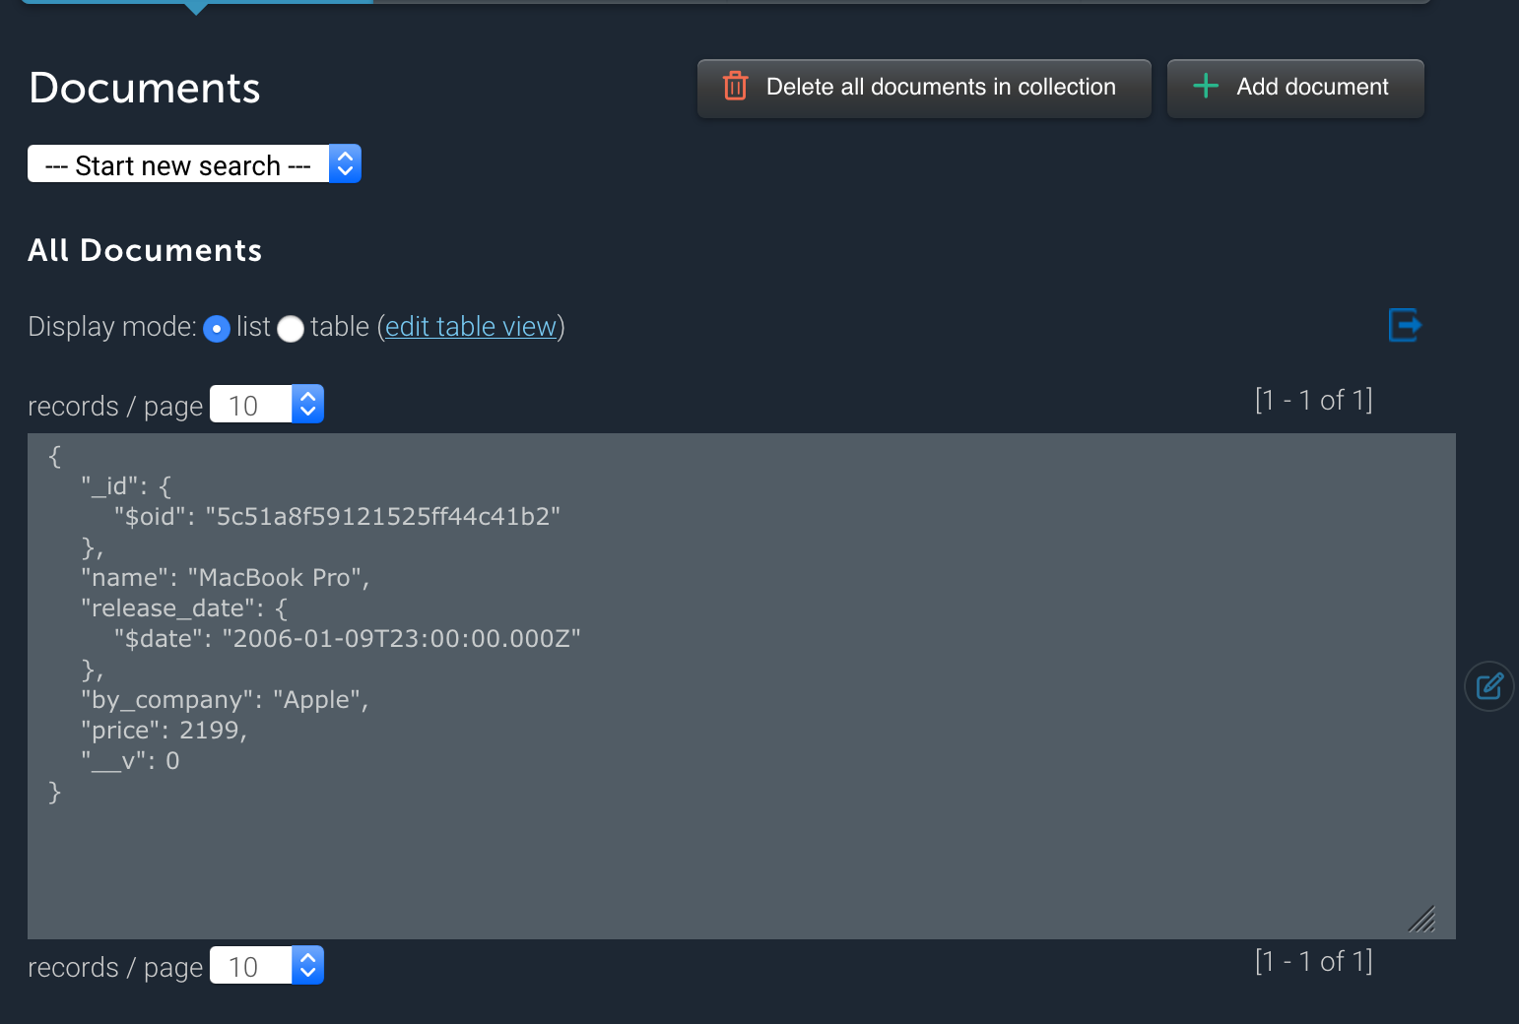Click the edit document pencil icon
The image size is (1519, 1024).
[1489, 685]
